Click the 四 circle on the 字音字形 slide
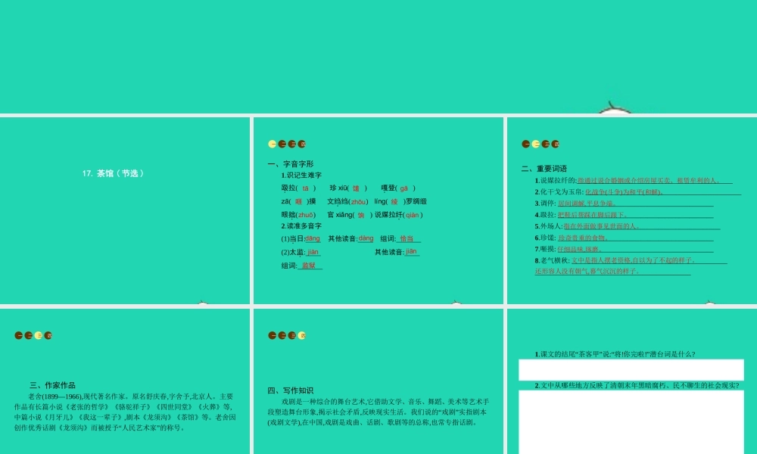The width and height of the screenshot is (757, 454). 302,144
